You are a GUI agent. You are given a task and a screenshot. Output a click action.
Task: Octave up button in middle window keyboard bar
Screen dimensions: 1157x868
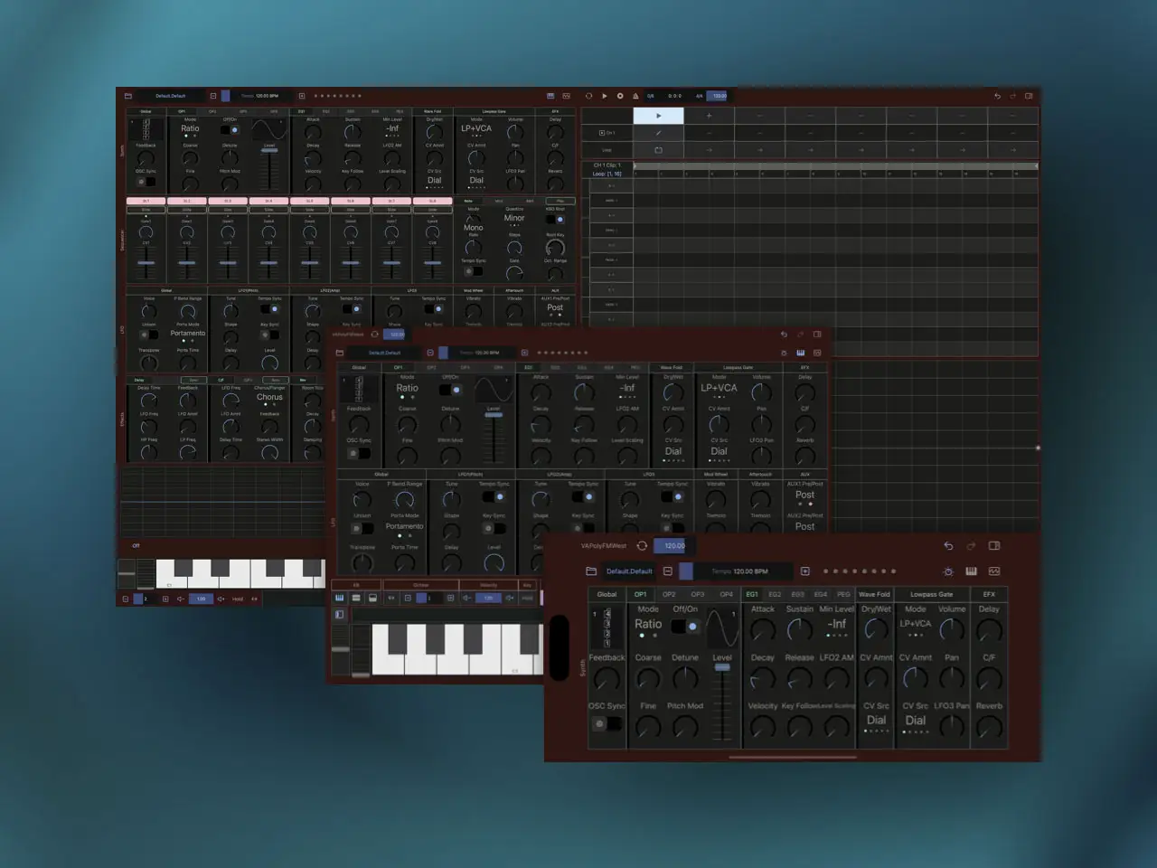(450, 598)
